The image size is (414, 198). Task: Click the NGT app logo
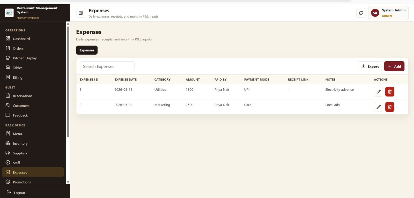9,13
